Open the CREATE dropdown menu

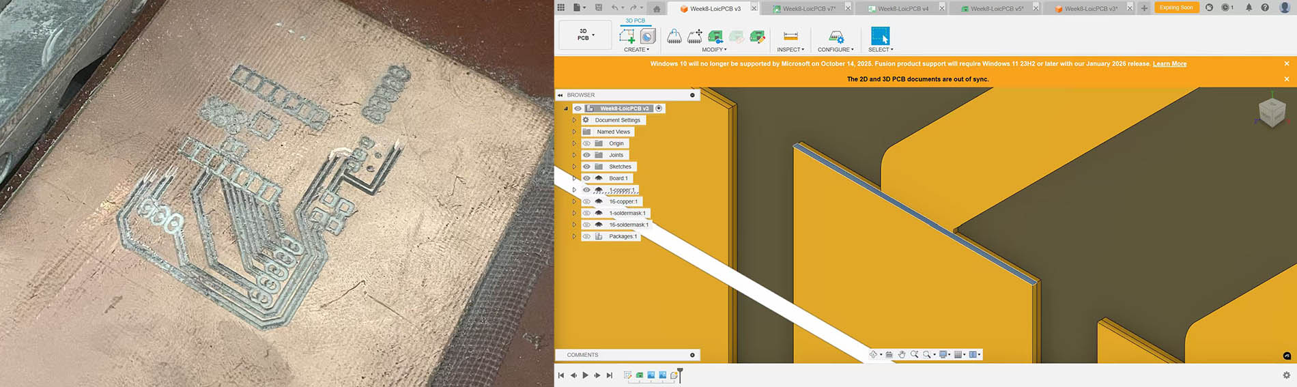pyautogui.click(x=636, y=50)
